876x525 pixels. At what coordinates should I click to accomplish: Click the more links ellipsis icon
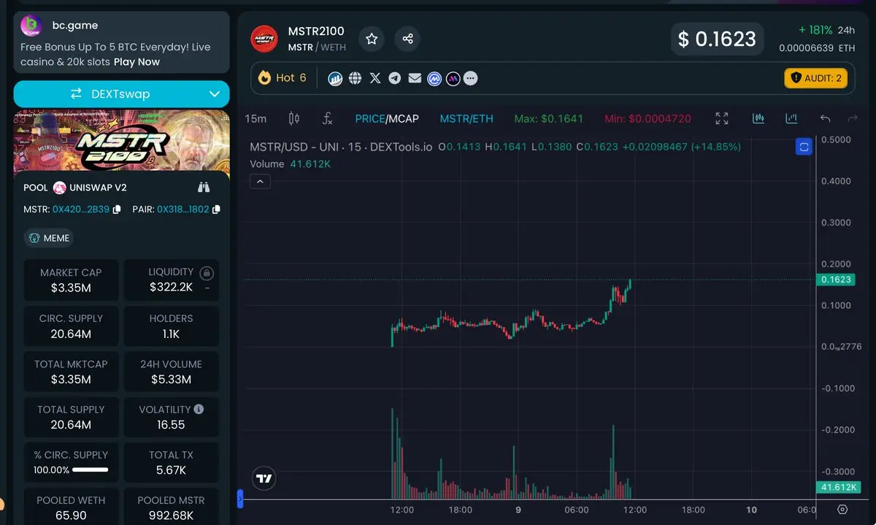(471, 78)
